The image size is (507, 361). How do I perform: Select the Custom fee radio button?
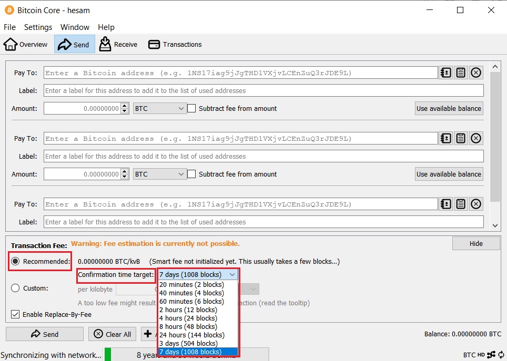click(x=15, y=288)
